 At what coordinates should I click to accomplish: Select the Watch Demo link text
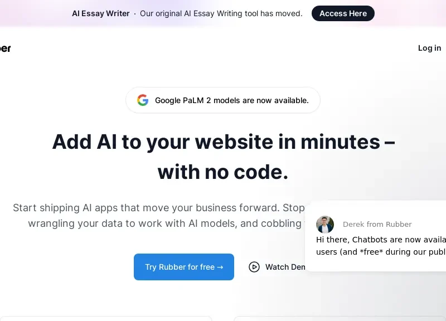pyautogui.click(x=285, y=267)
